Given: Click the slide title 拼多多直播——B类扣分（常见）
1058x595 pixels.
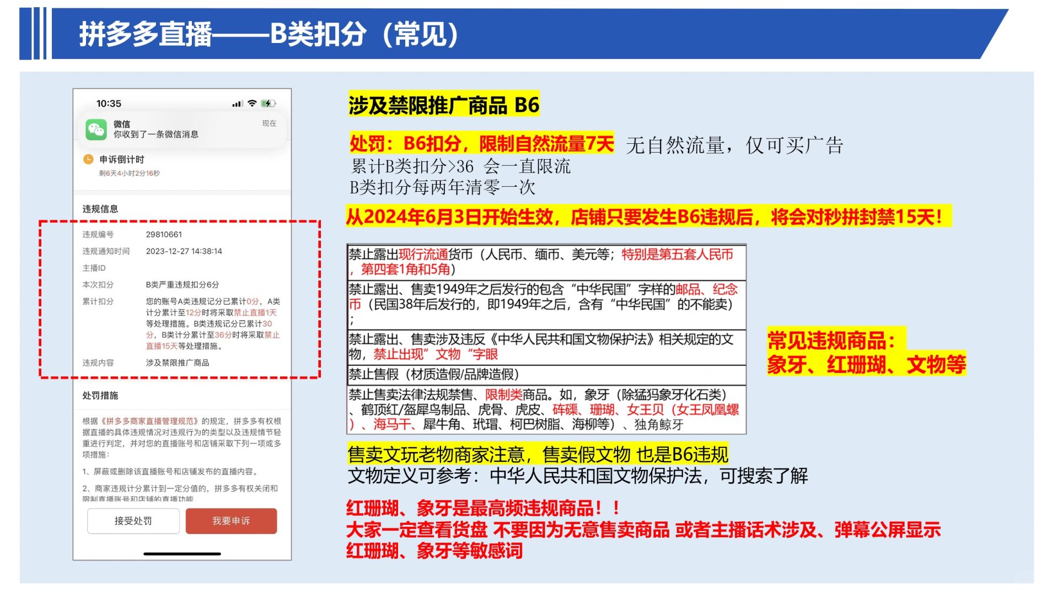Looking at the screenshot, I should (268, 34).
